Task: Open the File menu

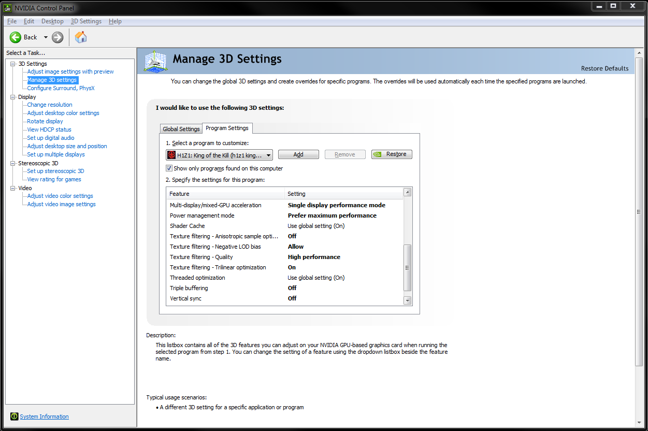Action: (x=12, y=21)
